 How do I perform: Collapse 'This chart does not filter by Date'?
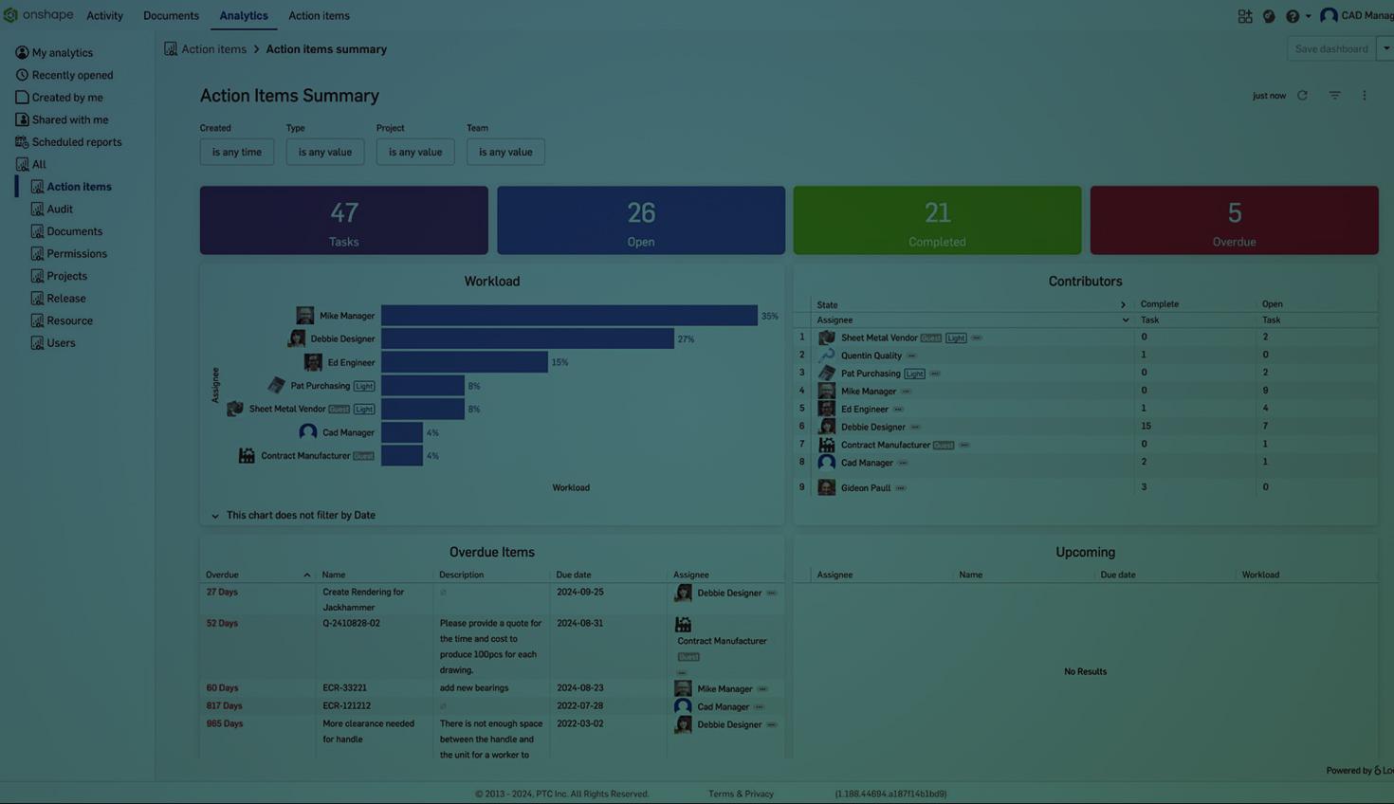click(x=215, y=515)
